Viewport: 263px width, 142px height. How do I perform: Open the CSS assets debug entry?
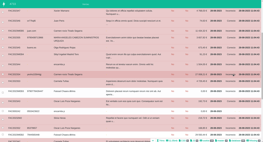[184, 140]
